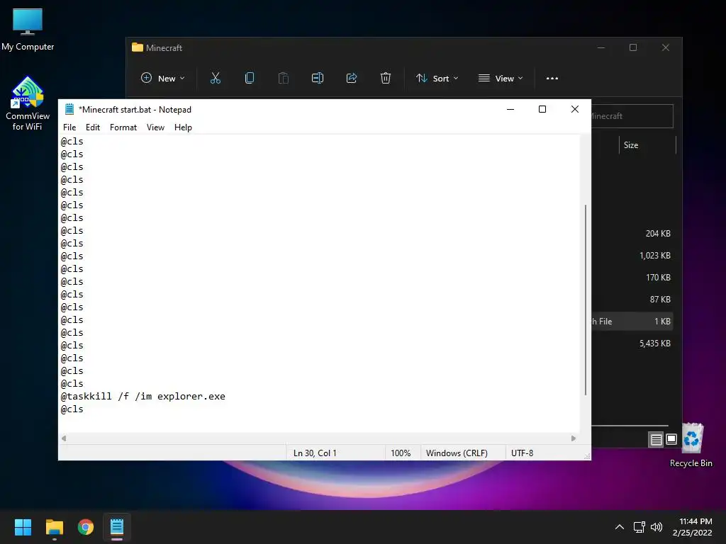Click the Rename icon in Explorer toolbar
This screenshot has height=544, width=726.
pos(318,78)
